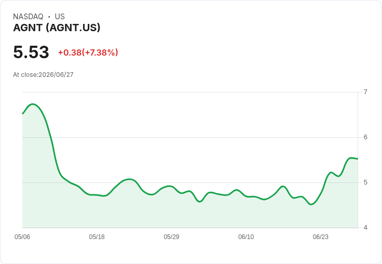This screenshot has width=382, height=264.
Task: Click the chart peak near 05/07
Action: coord(33,104)
